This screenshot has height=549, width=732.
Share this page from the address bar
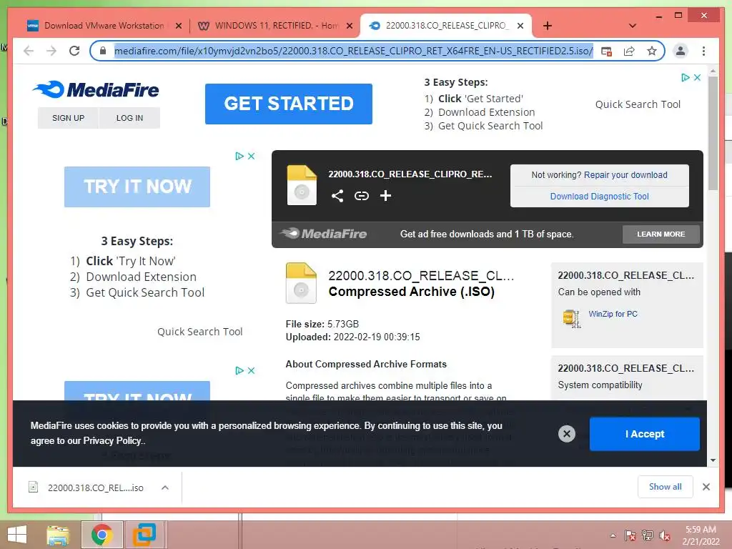click(x=629, y=51)
